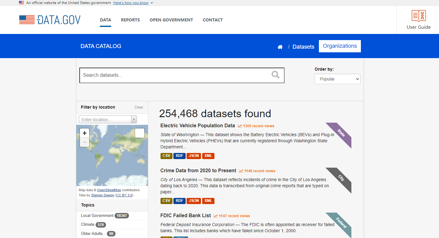Click "1305 recent views" text

coord(259,126)
